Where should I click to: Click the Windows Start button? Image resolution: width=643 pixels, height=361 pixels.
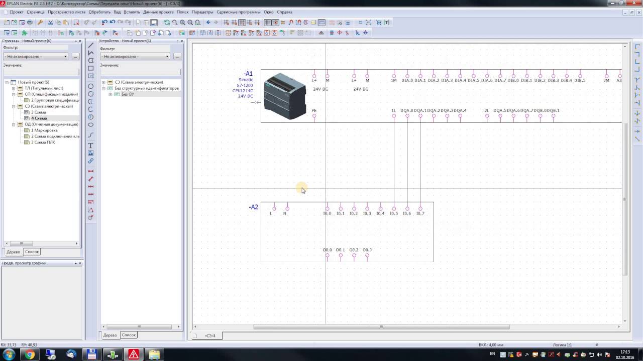point(9,354)
